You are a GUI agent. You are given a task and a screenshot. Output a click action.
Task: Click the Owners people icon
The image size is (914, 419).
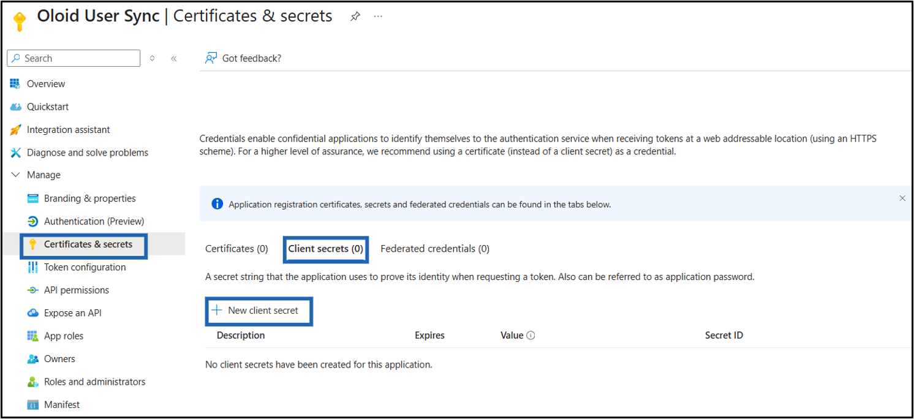pos(33,359)
